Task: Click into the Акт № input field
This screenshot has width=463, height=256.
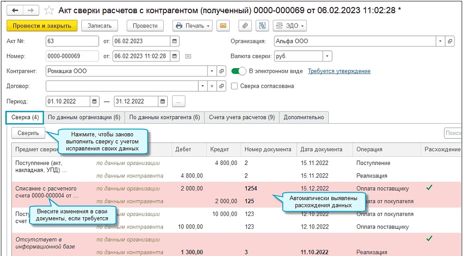Action: pos(72,41)
